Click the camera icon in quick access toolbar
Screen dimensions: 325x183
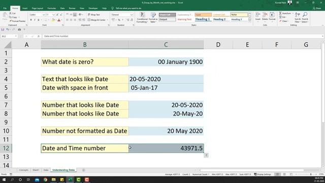tap(19, 29)
